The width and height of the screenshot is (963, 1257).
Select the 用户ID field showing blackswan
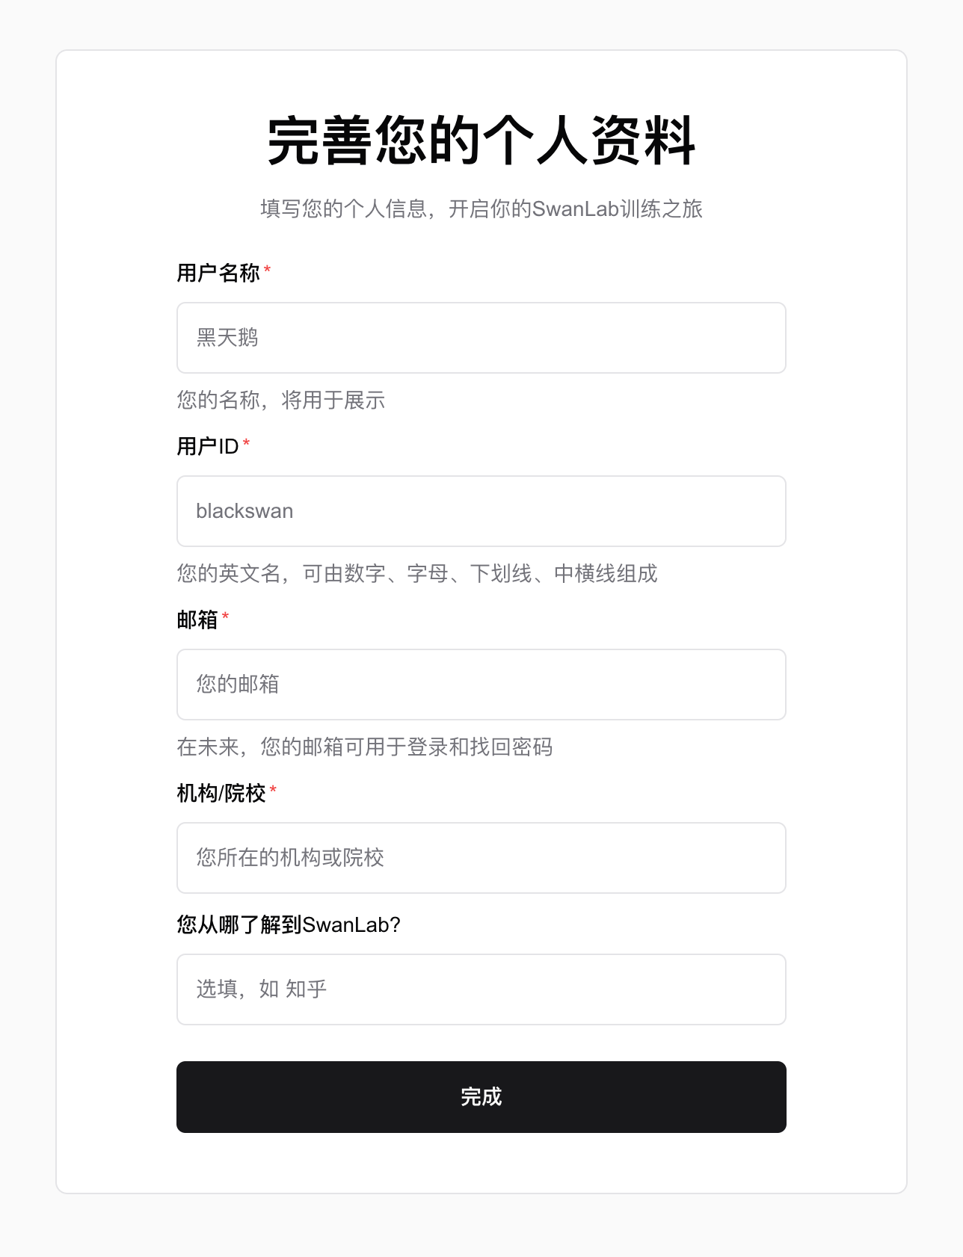click(x=481, y=511)
